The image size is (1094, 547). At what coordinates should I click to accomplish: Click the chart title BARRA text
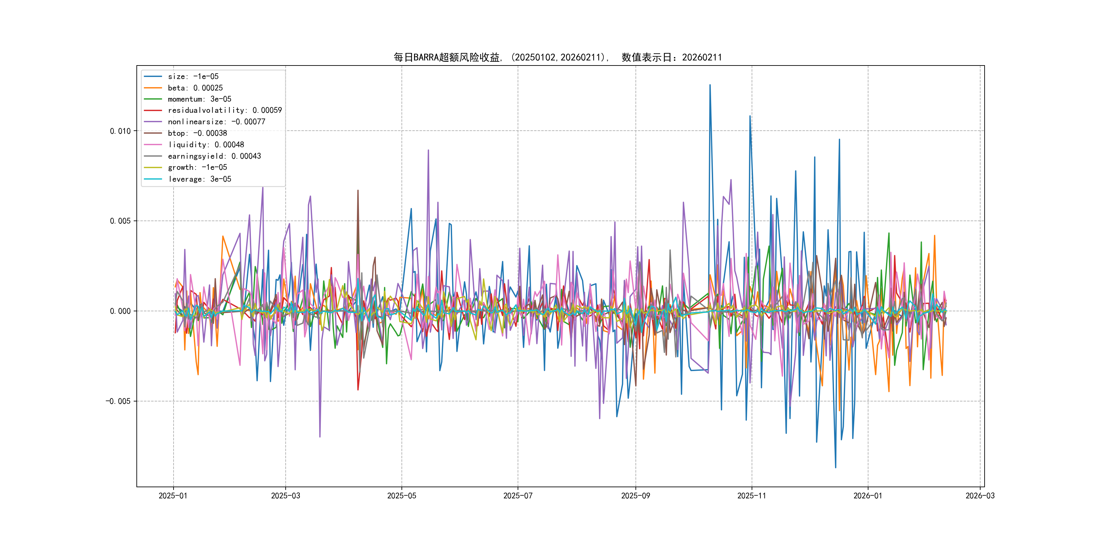(x=425, y=57)
